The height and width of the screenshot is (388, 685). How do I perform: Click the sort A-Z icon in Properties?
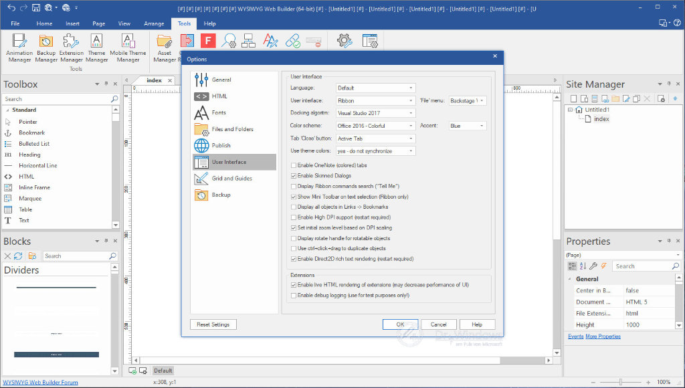pos(583,266)
